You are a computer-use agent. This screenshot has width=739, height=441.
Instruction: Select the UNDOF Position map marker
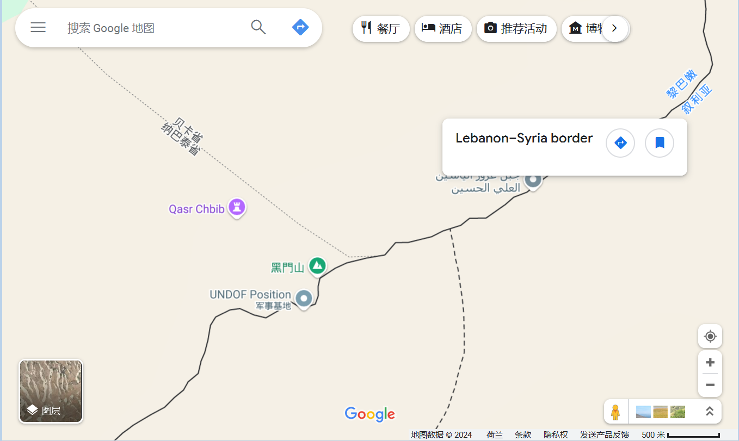pos(304,298)
